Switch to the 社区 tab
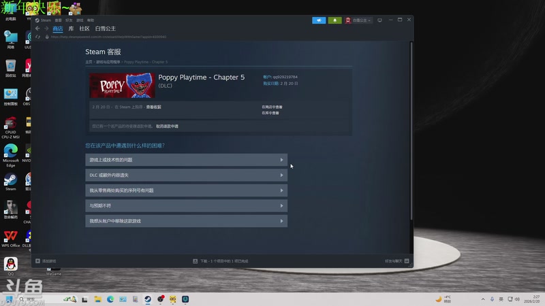This screenshot has height=306, width=545. 84,29
